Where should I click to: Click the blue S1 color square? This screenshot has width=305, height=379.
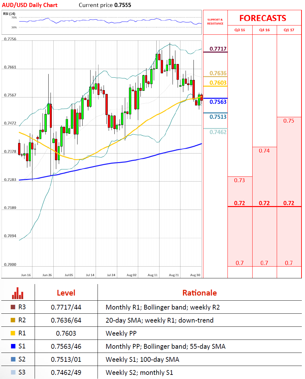pyautogui.click(x=13, y=347)
